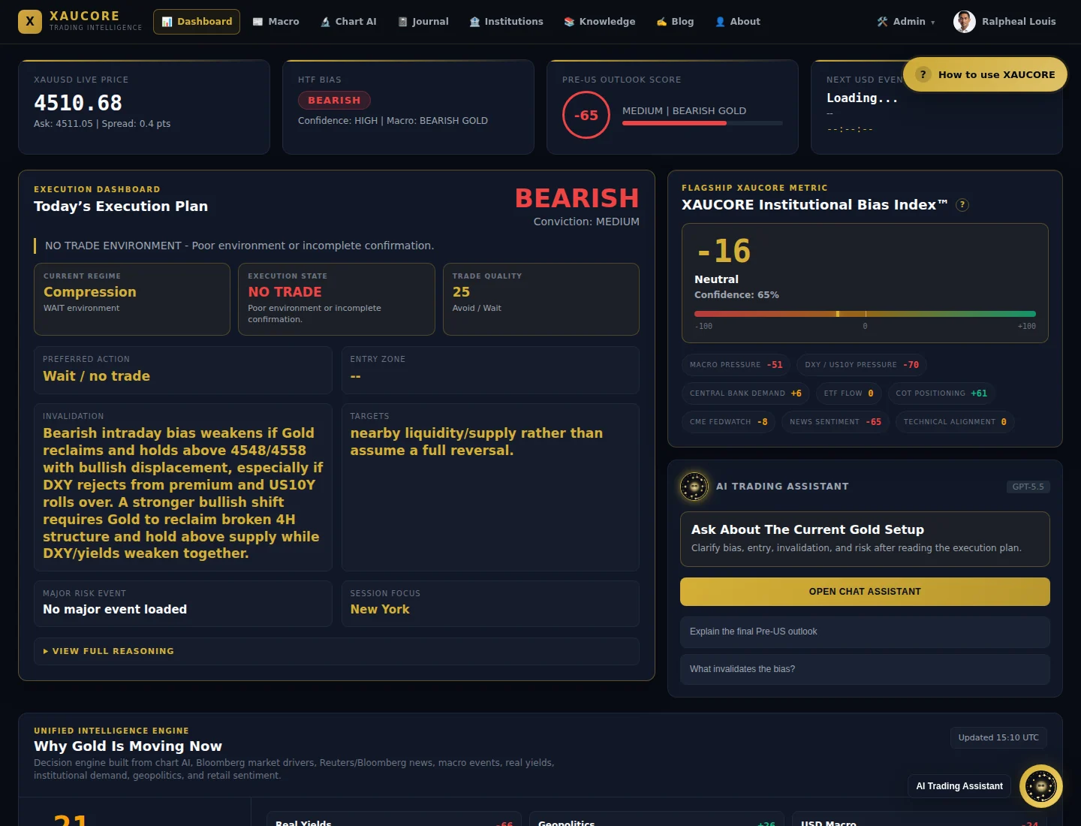Viewport: 1081px width, 826px height.
Task: Click the floating AI Trading Assistant label
Action: coord(959,786)
